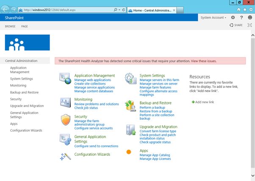Open Convert farm license type link

click(x=158, y=131)
